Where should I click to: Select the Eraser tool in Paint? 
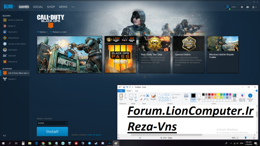coord(141,99)
